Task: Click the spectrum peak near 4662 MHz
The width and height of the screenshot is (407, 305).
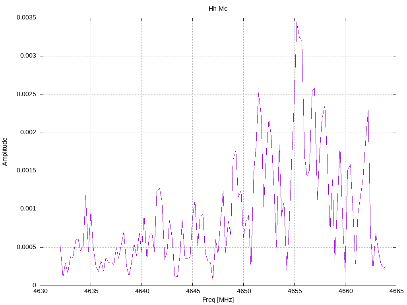Action: pyautogui.click(x=368, y=110)
